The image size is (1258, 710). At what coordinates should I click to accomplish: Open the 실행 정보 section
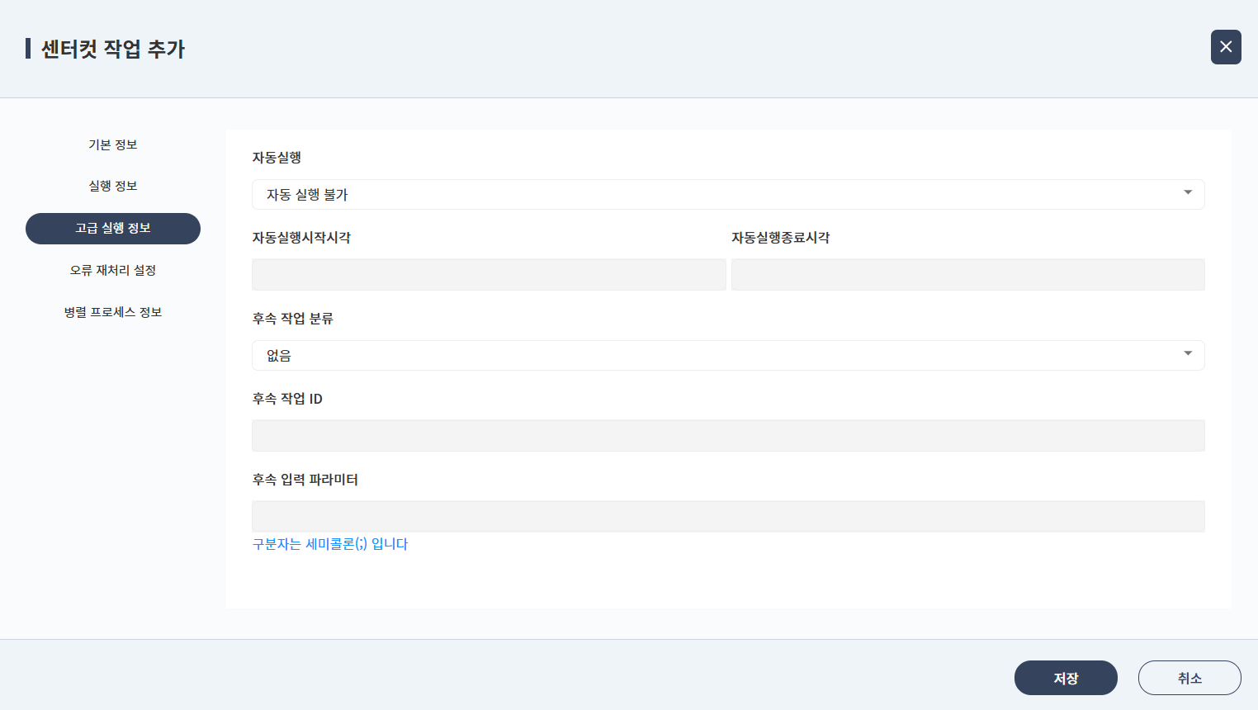[x=113, y=186]
